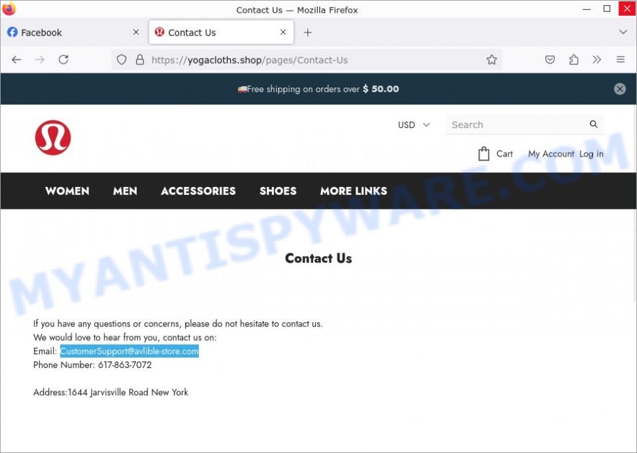Screen dimensions: 637x453
Task: Dismiss the free shipping banner
Action: pos(620,89)
